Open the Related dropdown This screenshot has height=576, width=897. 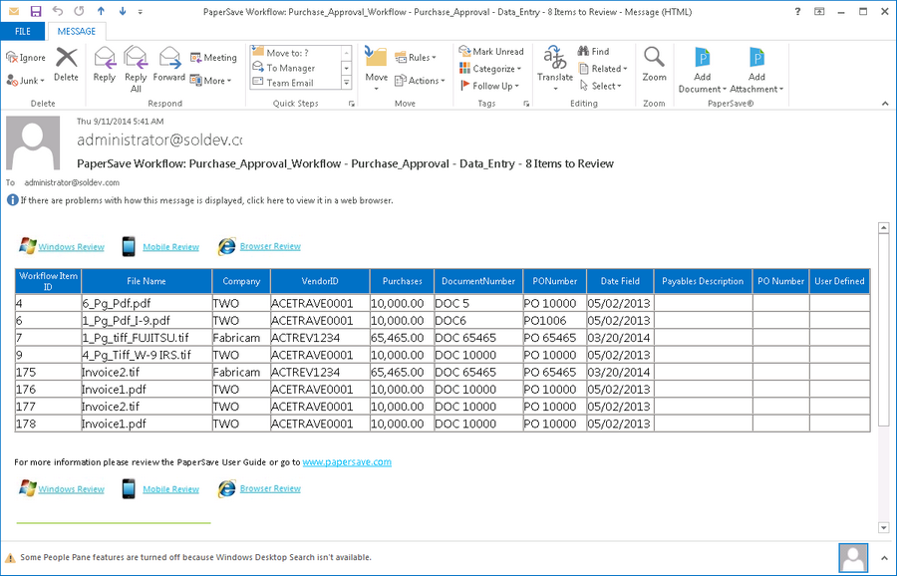[x=603, y=68]
